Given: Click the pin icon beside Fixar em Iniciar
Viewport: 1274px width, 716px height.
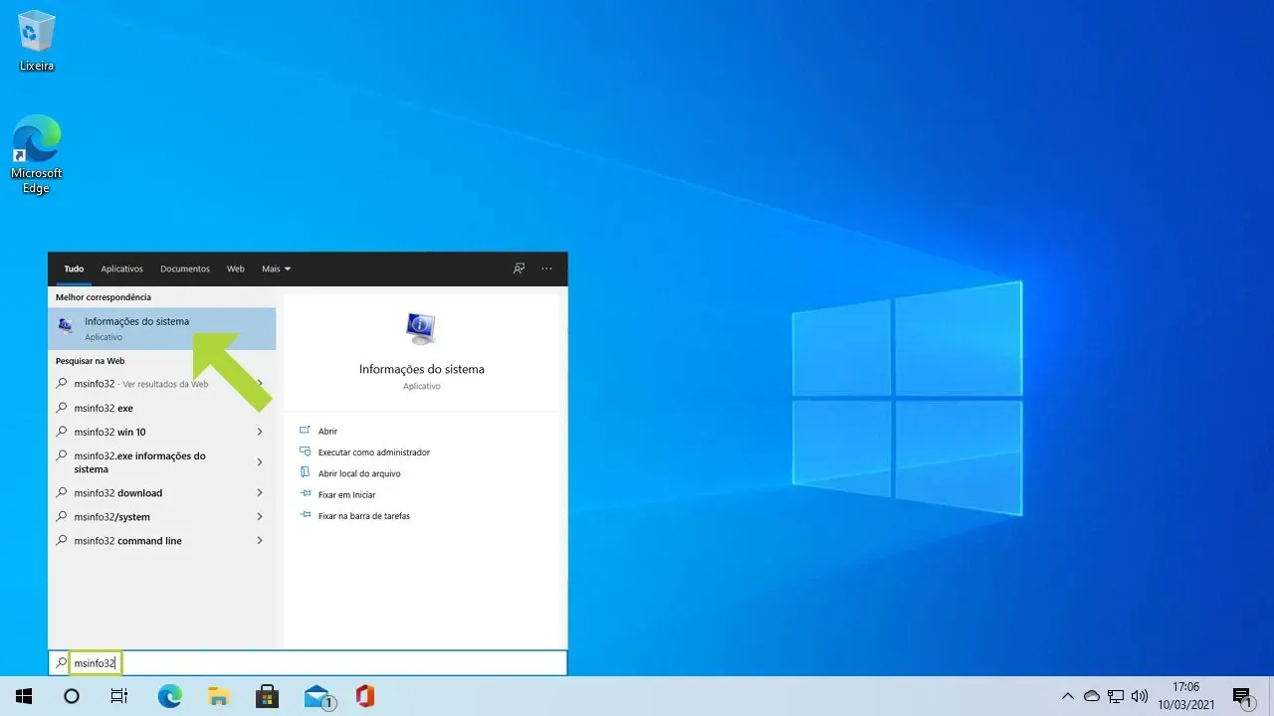Looking at the screenshot, I should (305, 494).
